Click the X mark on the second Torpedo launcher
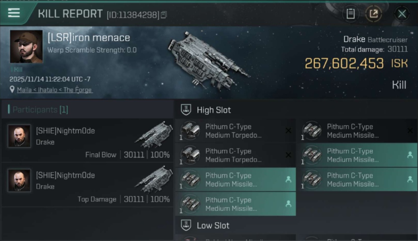The image size is (418, 241). (x=288, y=155)
